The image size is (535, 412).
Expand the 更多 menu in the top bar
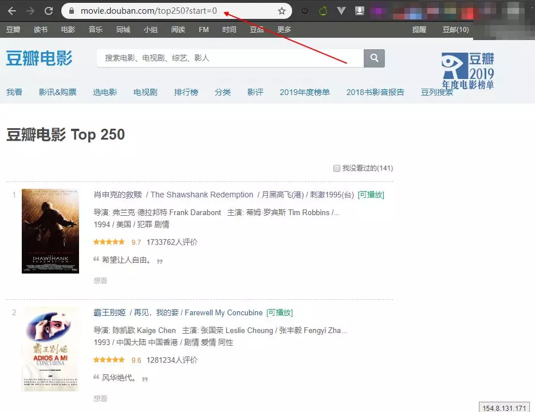284,30
